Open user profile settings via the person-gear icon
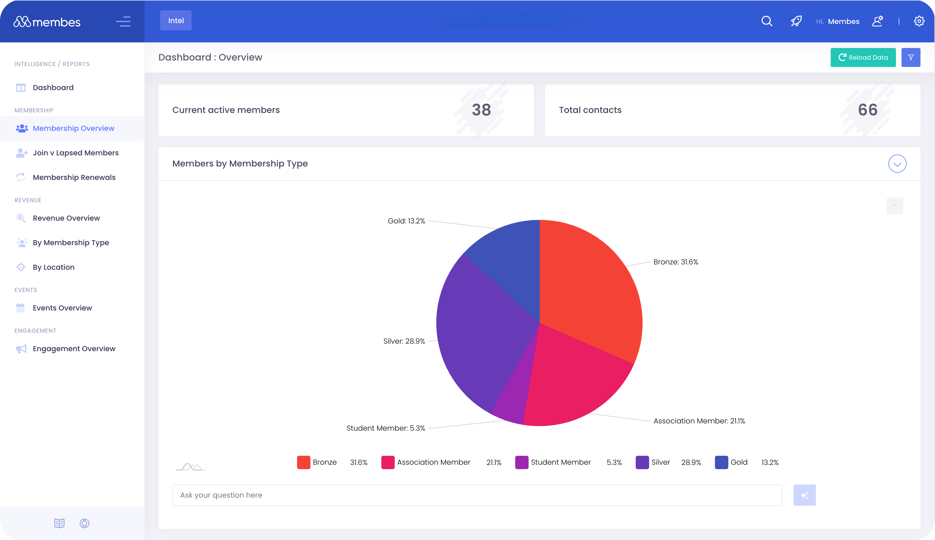Screen dimensions: 935x540 pyautogui.click(x=877, y=21)
